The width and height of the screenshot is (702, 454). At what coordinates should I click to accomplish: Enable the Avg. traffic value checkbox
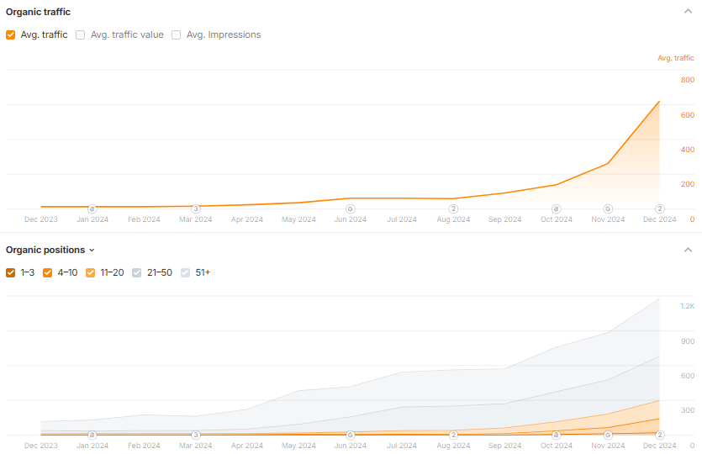pyautogui.click(x=81, y=35)
